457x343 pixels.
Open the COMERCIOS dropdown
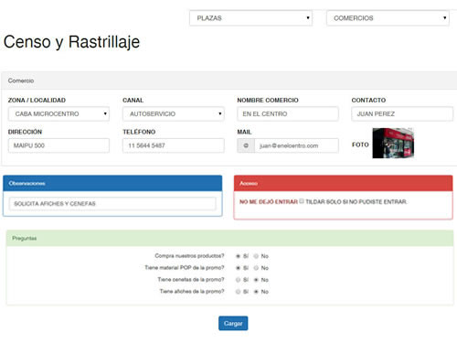388,18
